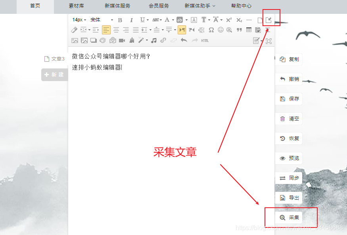Justify the text alignment
347x235 pixels.
coord(136,30)
